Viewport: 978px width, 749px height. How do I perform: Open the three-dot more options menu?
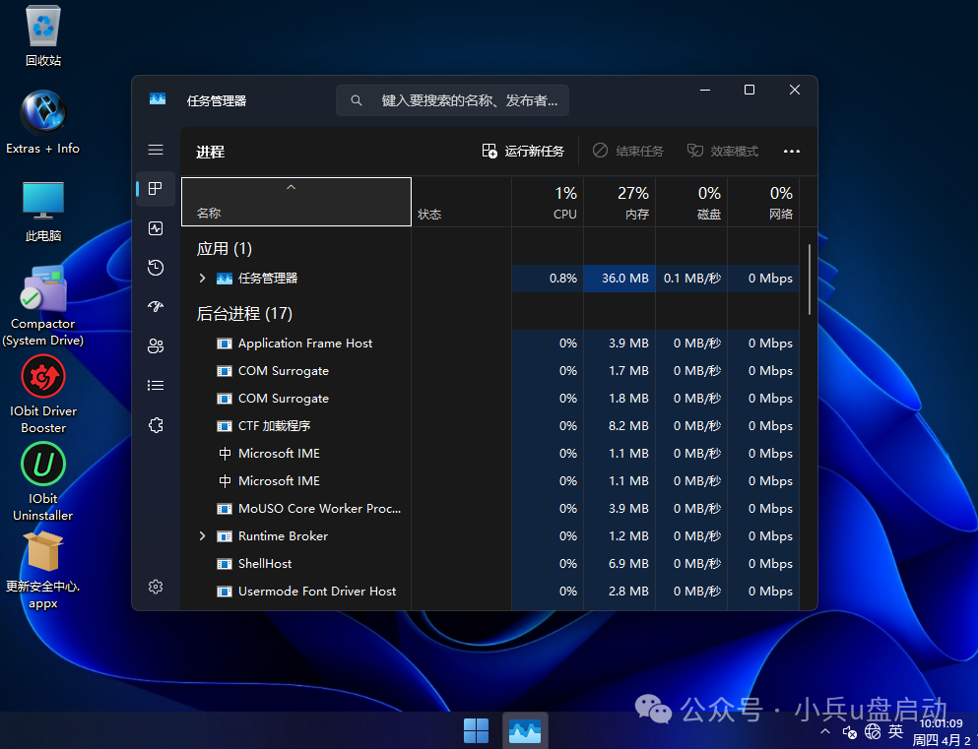(791, 152)
